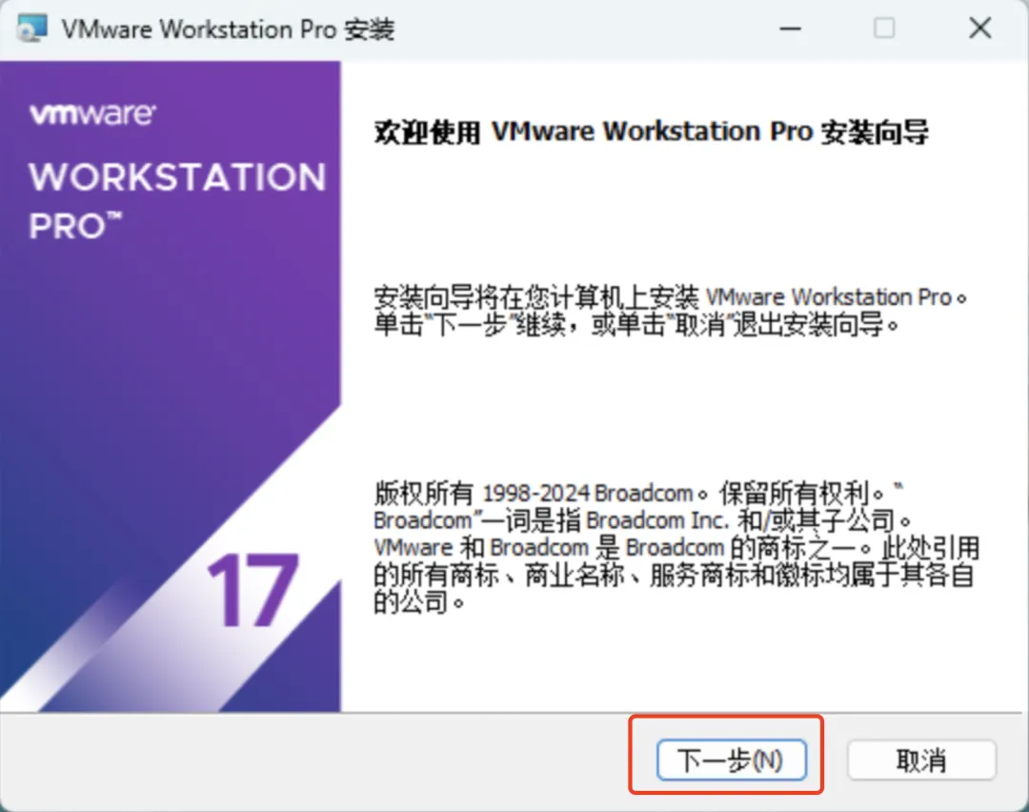Image resolution: width=1029 pixels, height=812 pixels.
Task: Click the PRO trademark text in banner
Action: coord(75,226)
